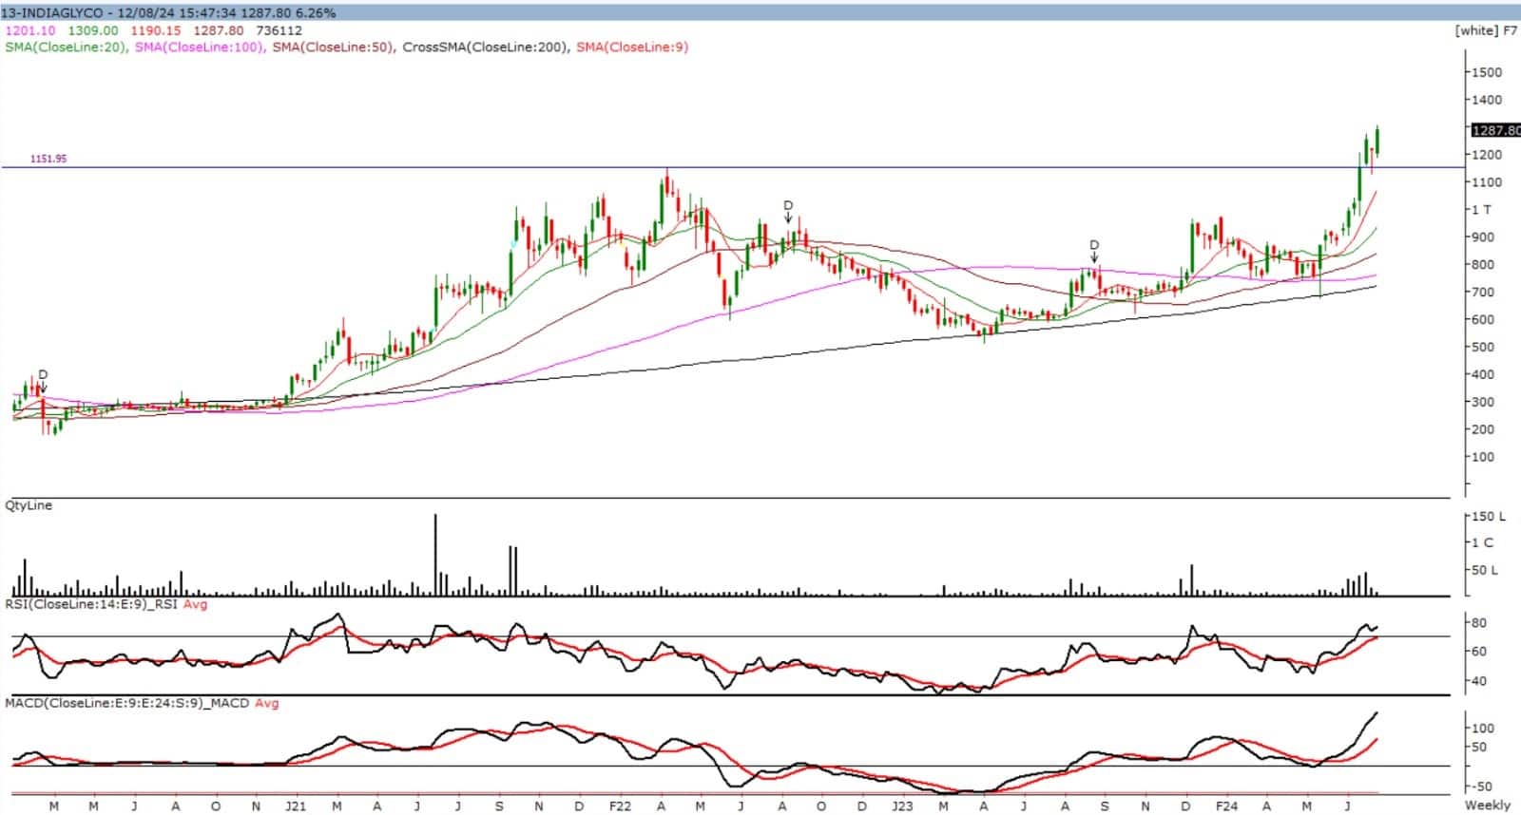Click the Weekly timeframe label

[x=1487, y=805]
